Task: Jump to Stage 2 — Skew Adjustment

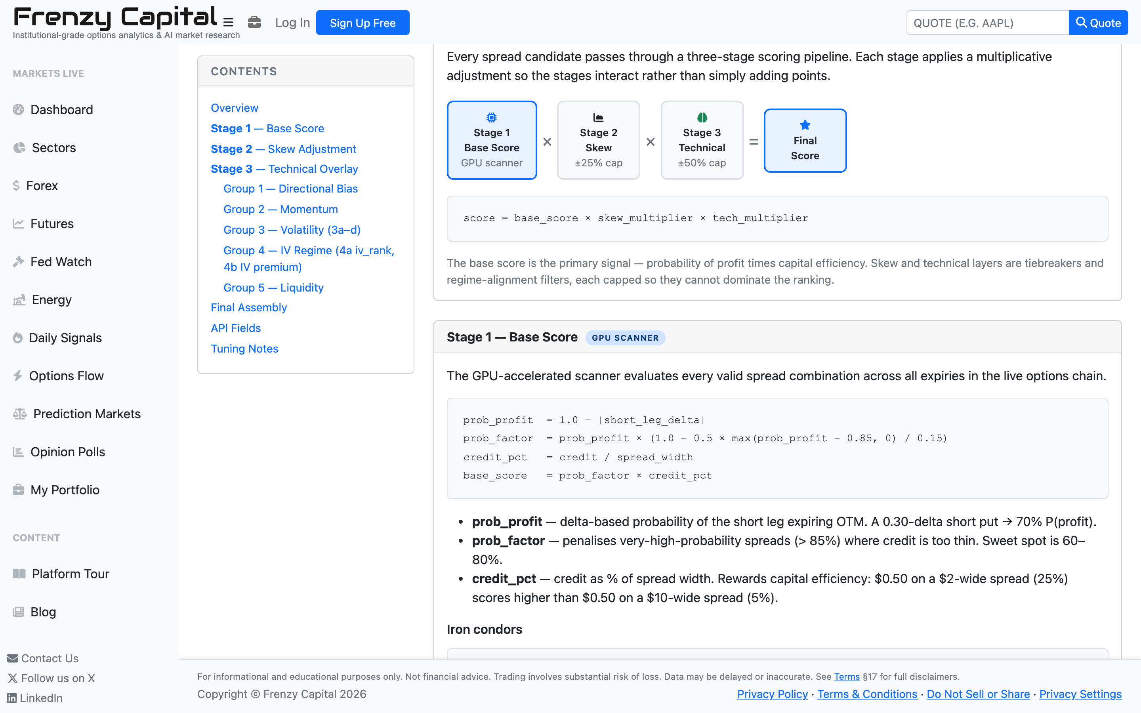Action: click(x=283, y=149)
